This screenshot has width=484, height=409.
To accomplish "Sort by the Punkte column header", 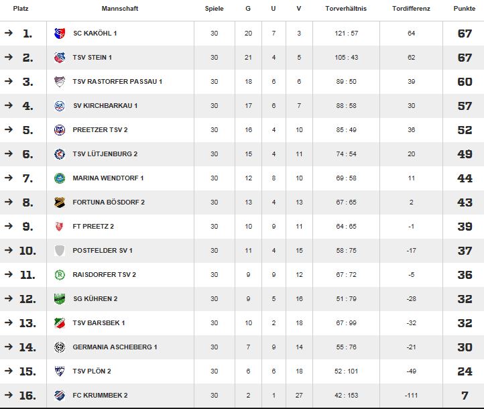I will (465, 9).
